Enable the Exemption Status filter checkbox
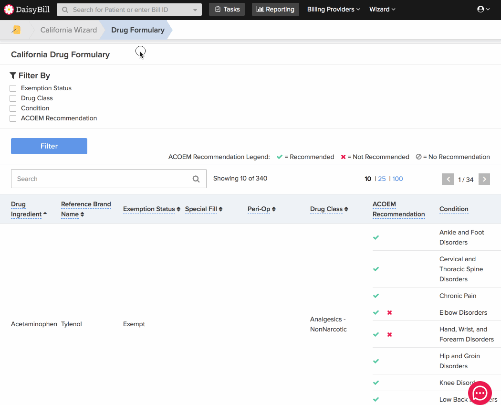This screenshot has height=405, width=501. point(13,88)
